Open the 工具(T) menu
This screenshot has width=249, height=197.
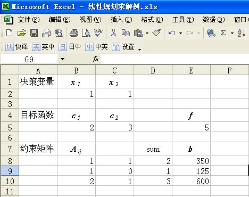pos(183,20)
